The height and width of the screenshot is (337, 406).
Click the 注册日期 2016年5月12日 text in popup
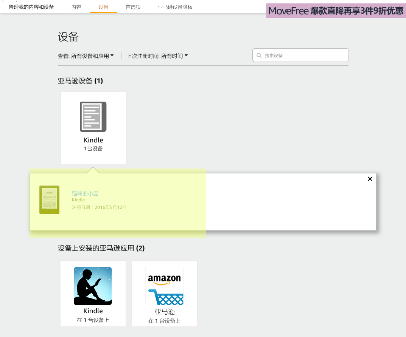click(99, 207)
